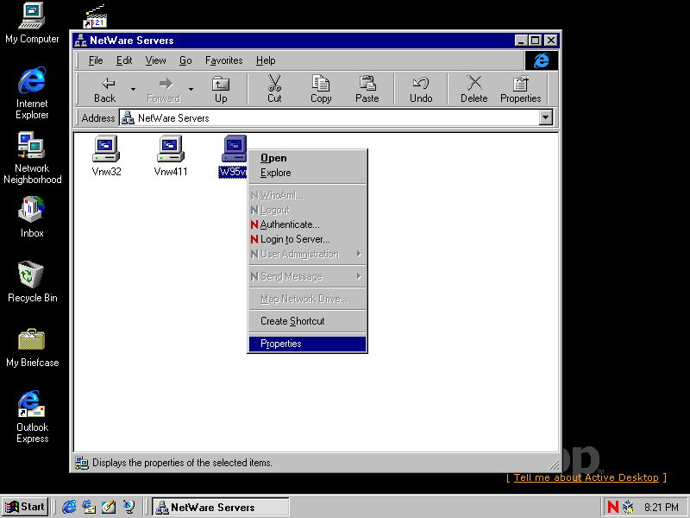Launch Outlook Express from Quick Launch

(89, 507)
